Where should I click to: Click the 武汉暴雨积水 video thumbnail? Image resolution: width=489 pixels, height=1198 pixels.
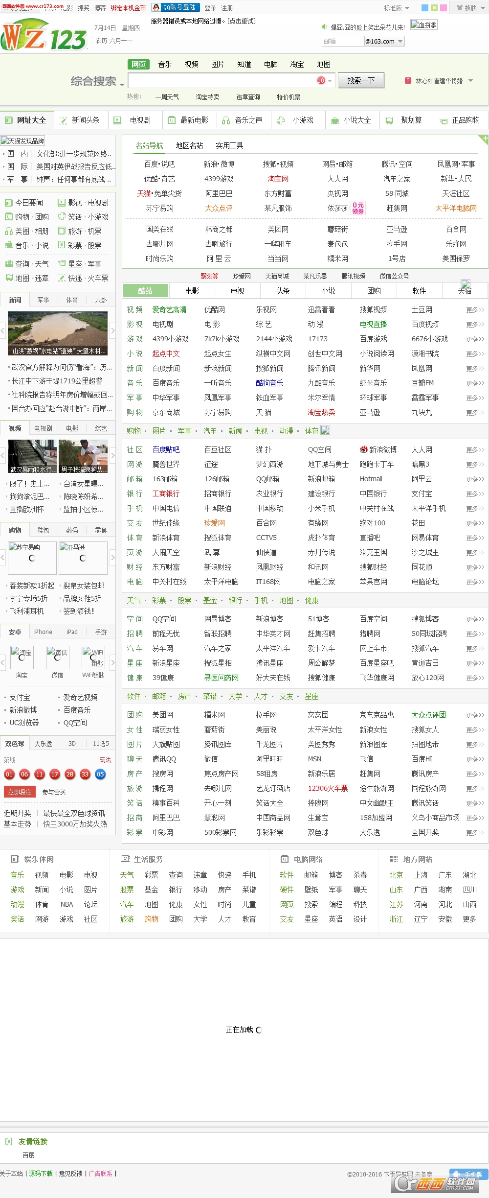tap(32, 456)
